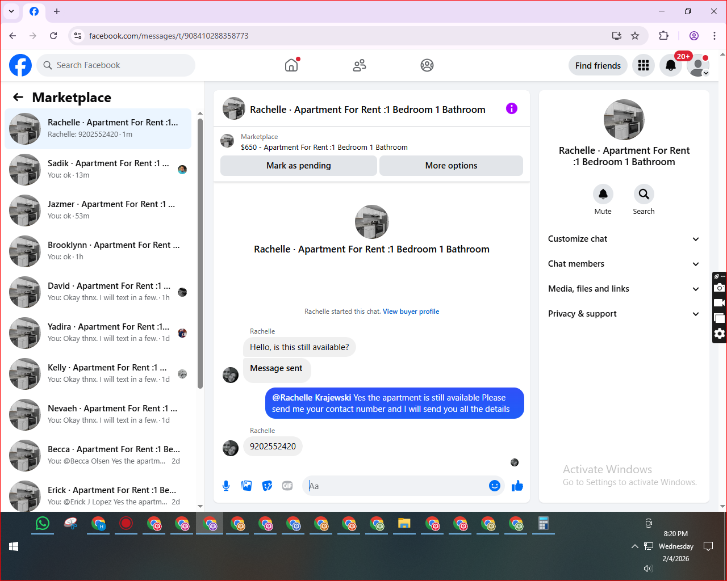This screenshot has width=727, height=581.
Task: Reload the page
Action: tap(53, 36)
